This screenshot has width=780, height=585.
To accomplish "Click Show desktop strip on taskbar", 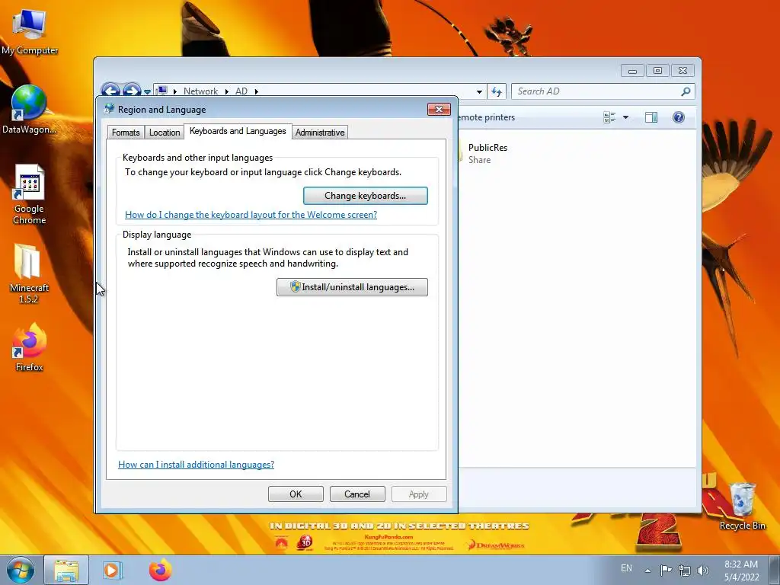I will tap(775, 570).
